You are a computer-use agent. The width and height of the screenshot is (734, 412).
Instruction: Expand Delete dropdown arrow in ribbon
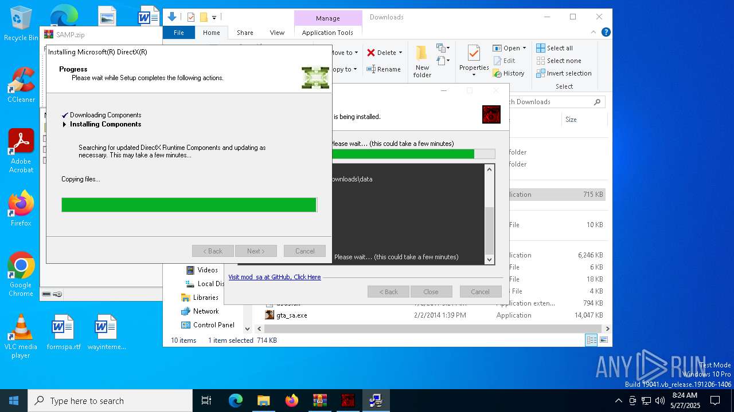click(x=400, y=53)
